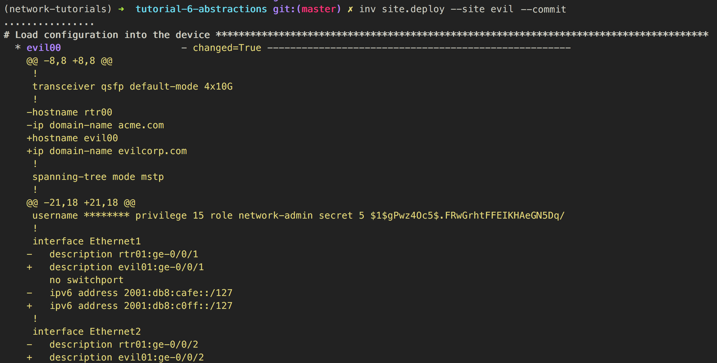Click the Load configuration into the device header
717x363 pixels.
[x=107, y=35]
